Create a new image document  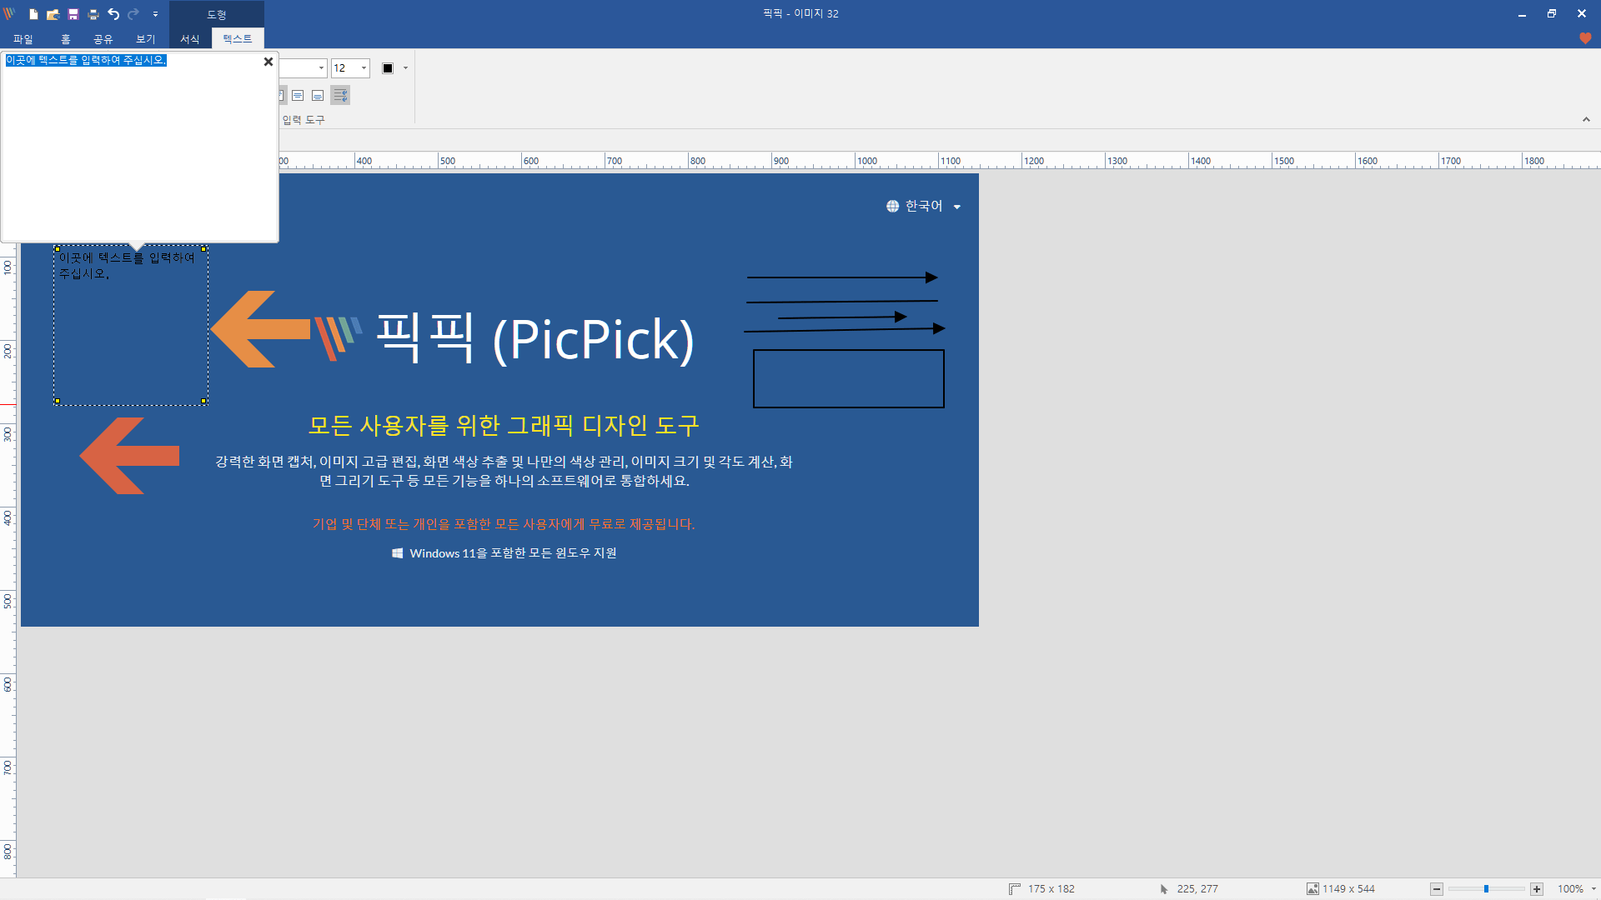(x=33, y=13)
